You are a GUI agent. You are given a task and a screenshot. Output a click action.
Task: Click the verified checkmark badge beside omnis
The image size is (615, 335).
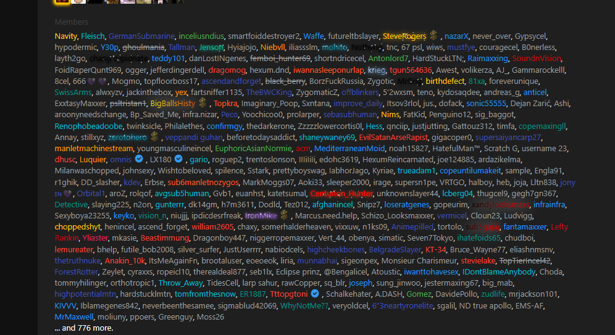139,159
